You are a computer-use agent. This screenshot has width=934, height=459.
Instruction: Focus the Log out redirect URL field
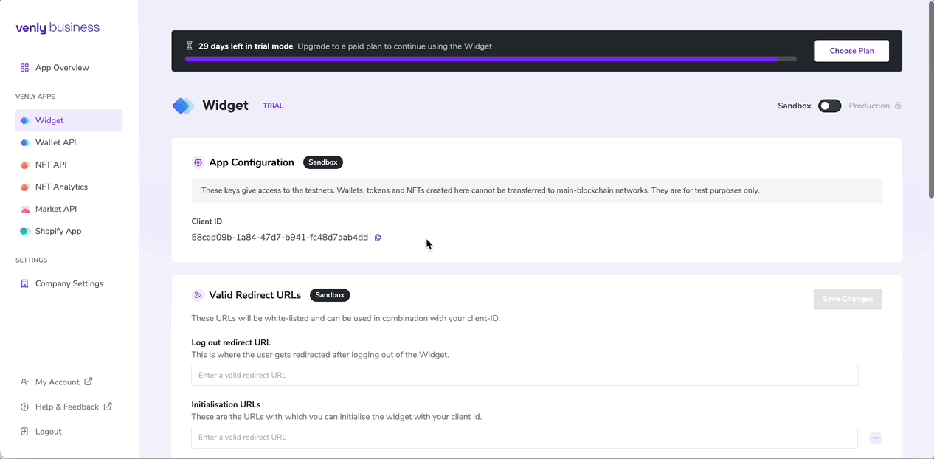coord(525,375)
